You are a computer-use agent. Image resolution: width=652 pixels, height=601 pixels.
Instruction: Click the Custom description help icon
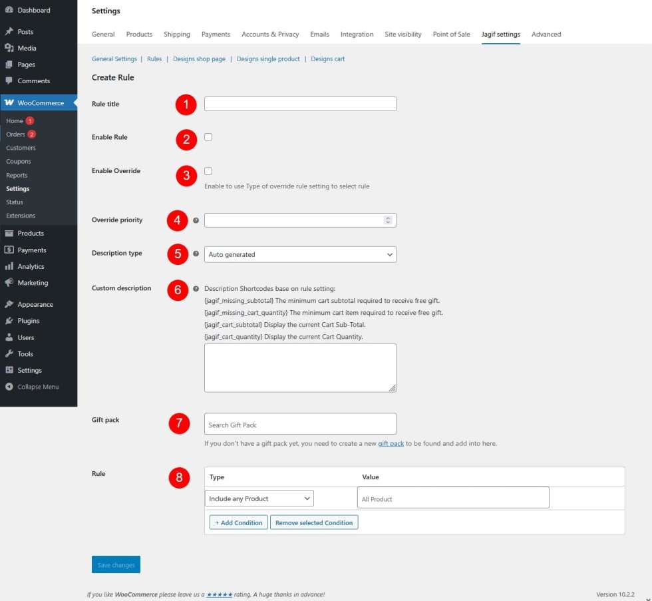(196, 289)
